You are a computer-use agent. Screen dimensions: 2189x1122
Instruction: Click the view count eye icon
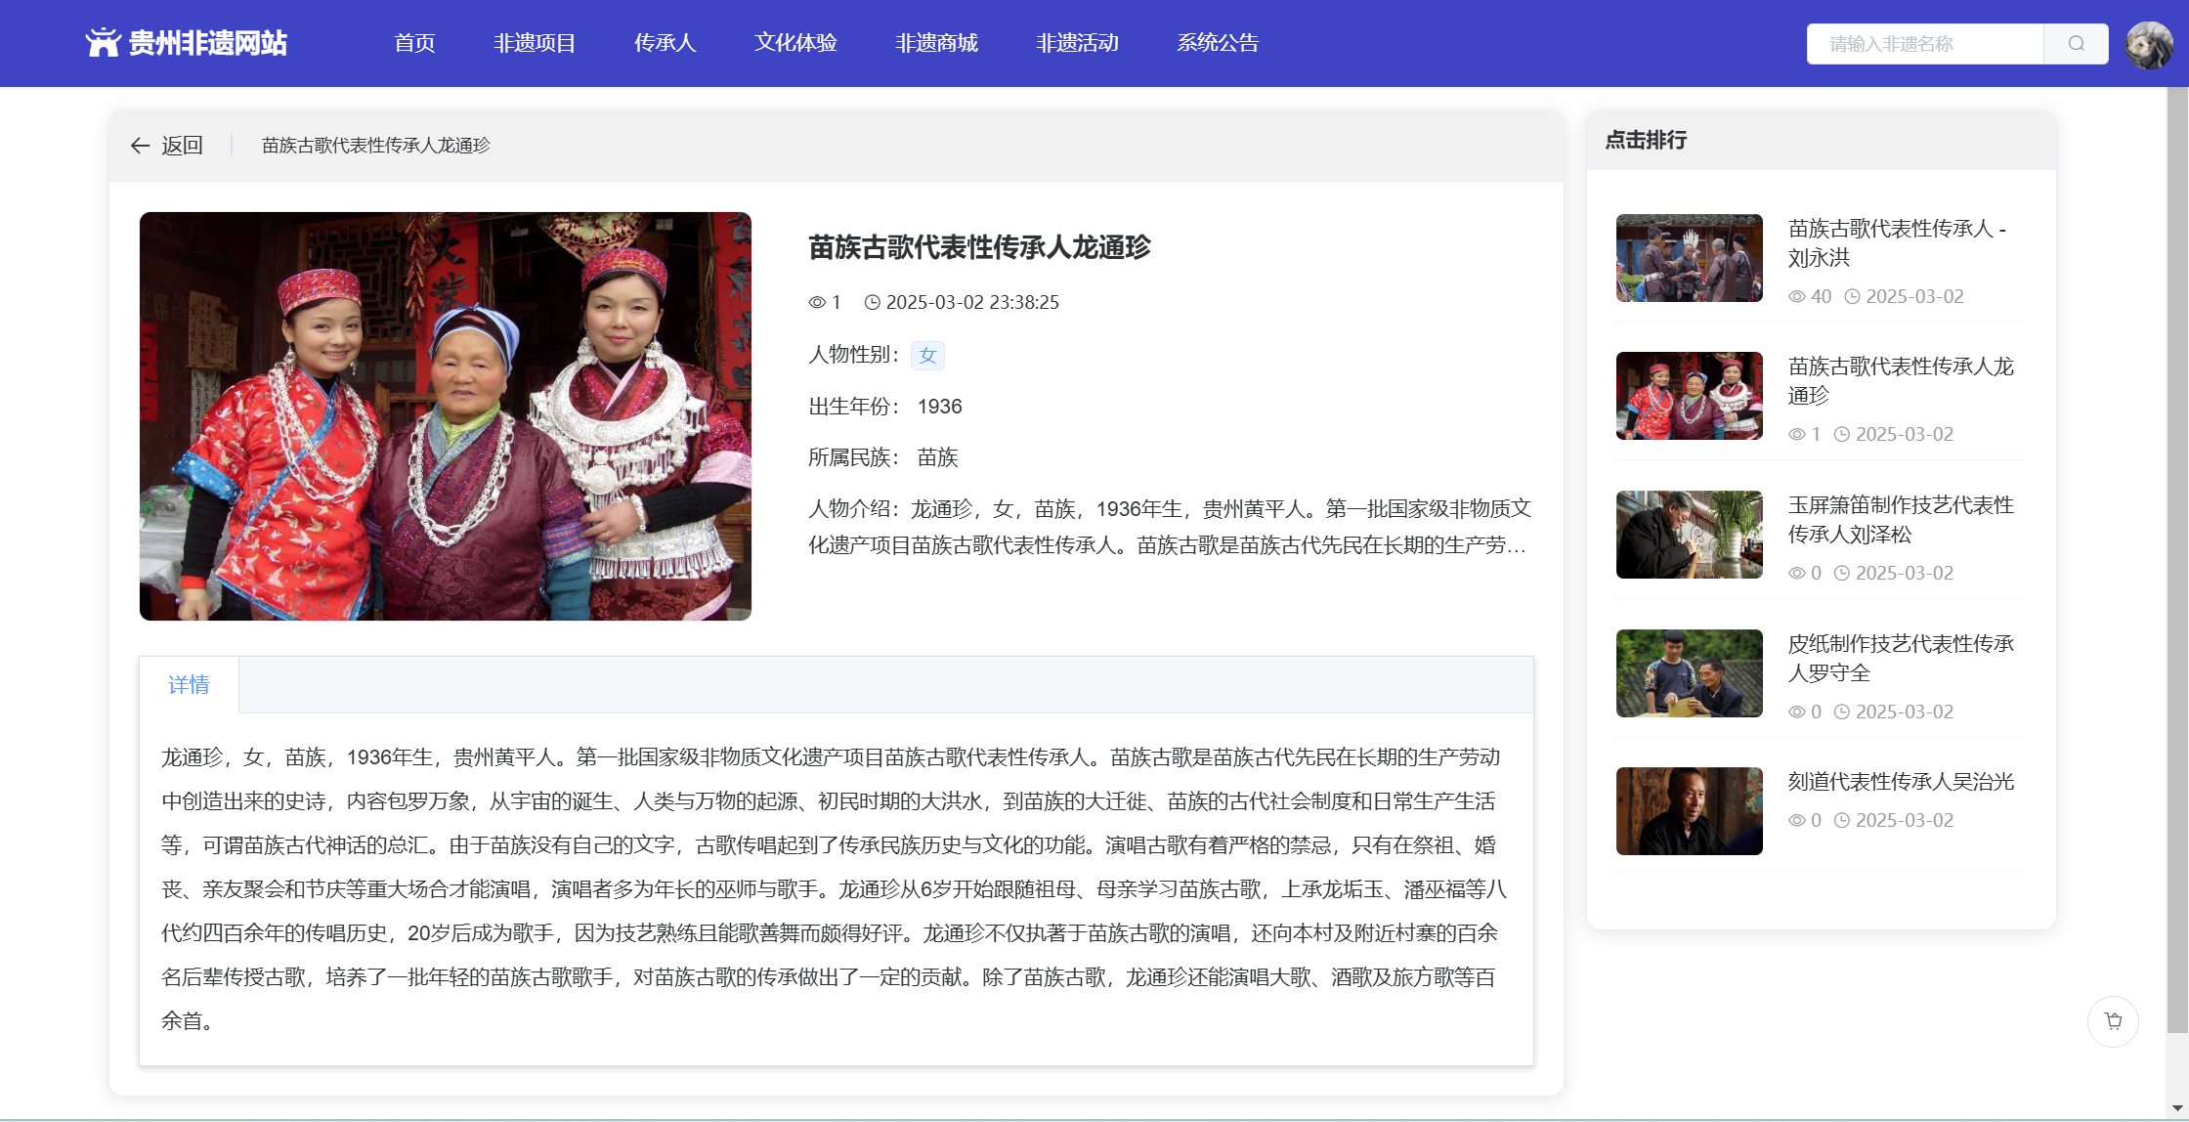click(817, 303)
